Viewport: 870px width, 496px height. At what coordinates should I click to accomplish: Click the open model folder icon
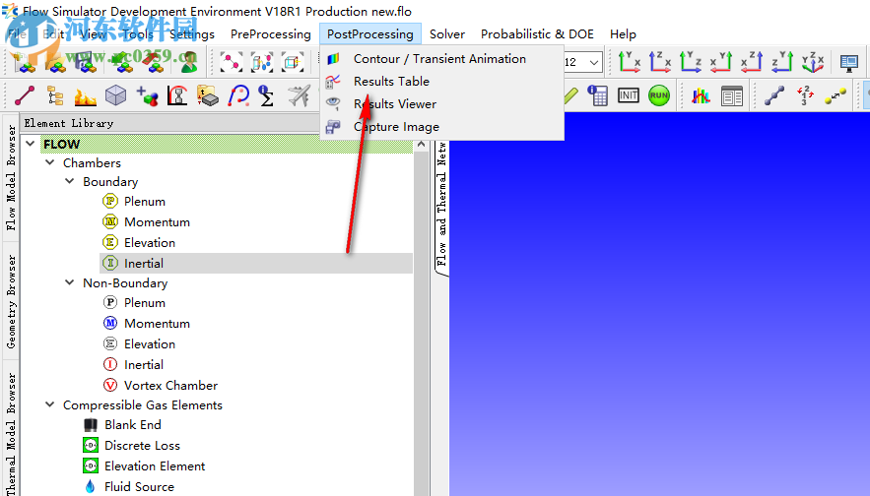click(55, 62)
